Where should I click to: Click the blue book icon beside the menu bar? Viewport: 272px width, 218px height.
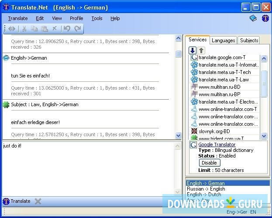click(x=253, y=18)
